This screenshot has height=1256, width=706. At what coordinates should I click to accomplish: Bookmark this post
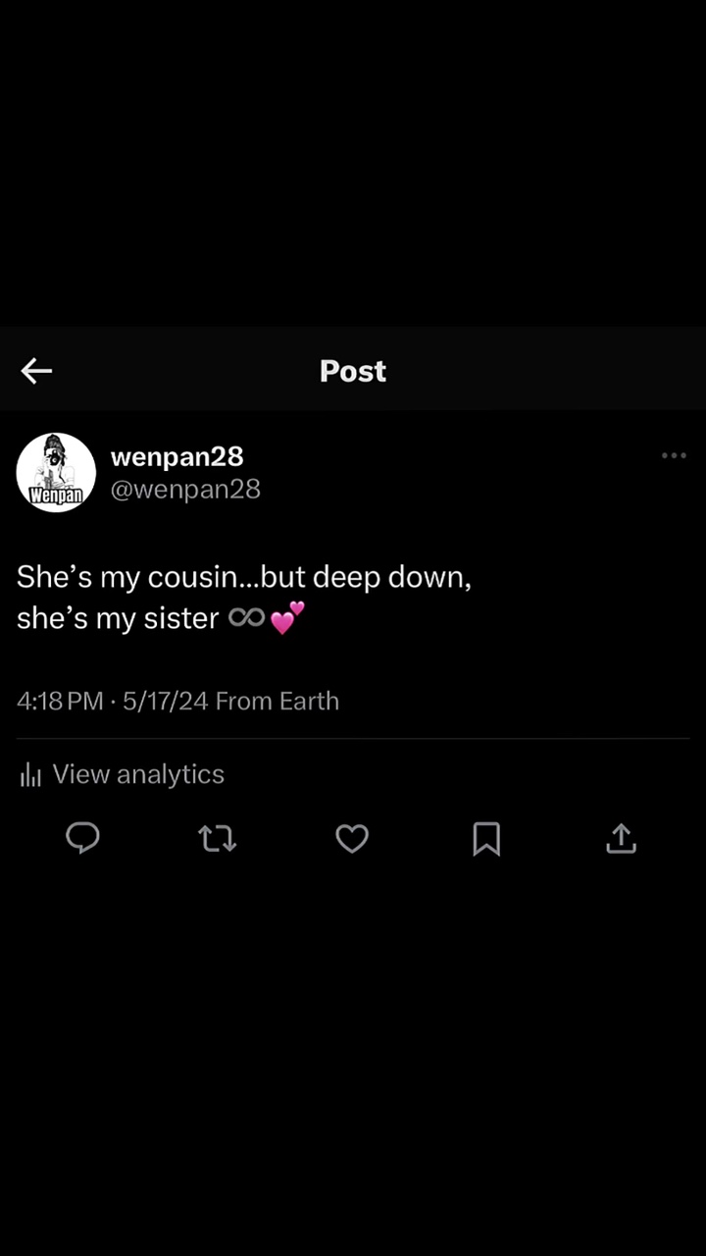pyautogui.click(x=486, y=839)
